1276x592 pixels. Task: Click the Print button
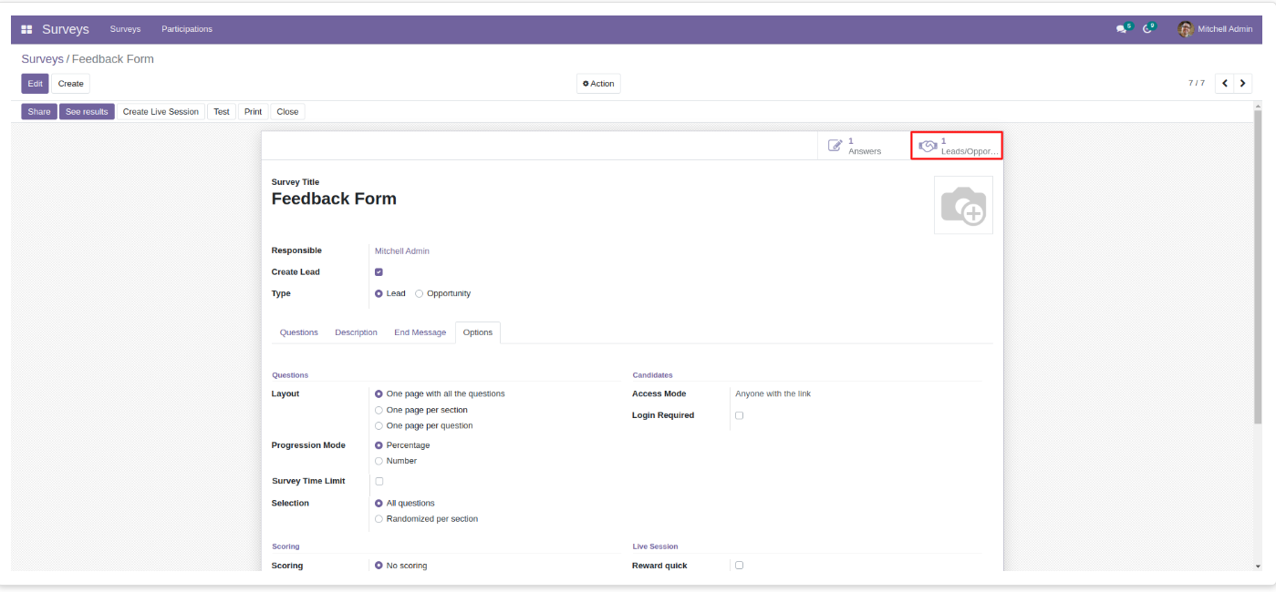253,112
